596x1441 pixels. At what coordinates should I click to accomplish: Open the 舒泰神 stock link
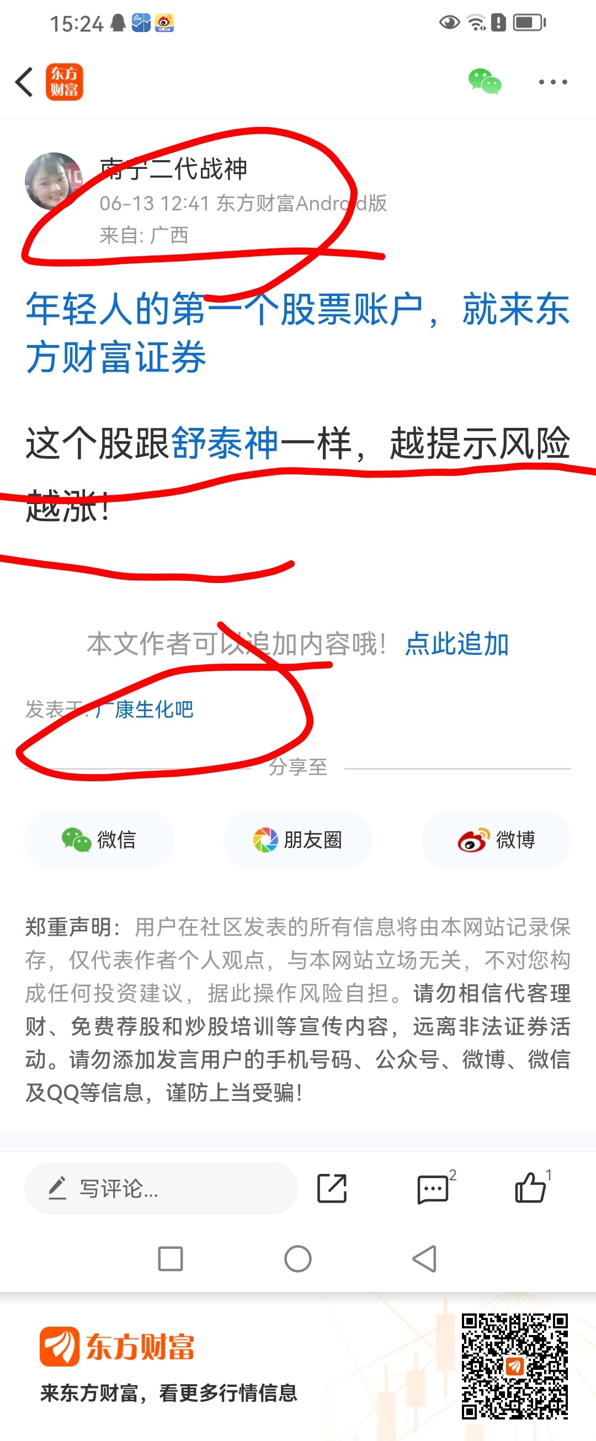click(225, 443)
